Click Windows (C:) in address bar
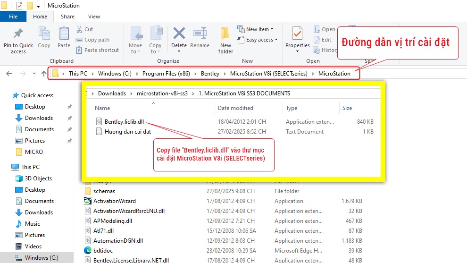Viewport: 467px width, 263px height. (x=115, y=74)
